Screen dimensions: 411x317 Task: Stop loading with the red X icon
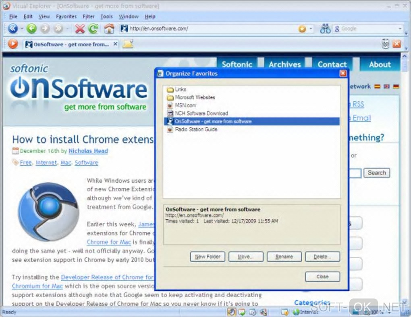click(80, 29)
